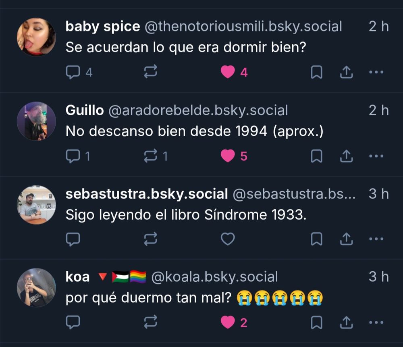Open more options on sebastustra's post

click(376, 239)
